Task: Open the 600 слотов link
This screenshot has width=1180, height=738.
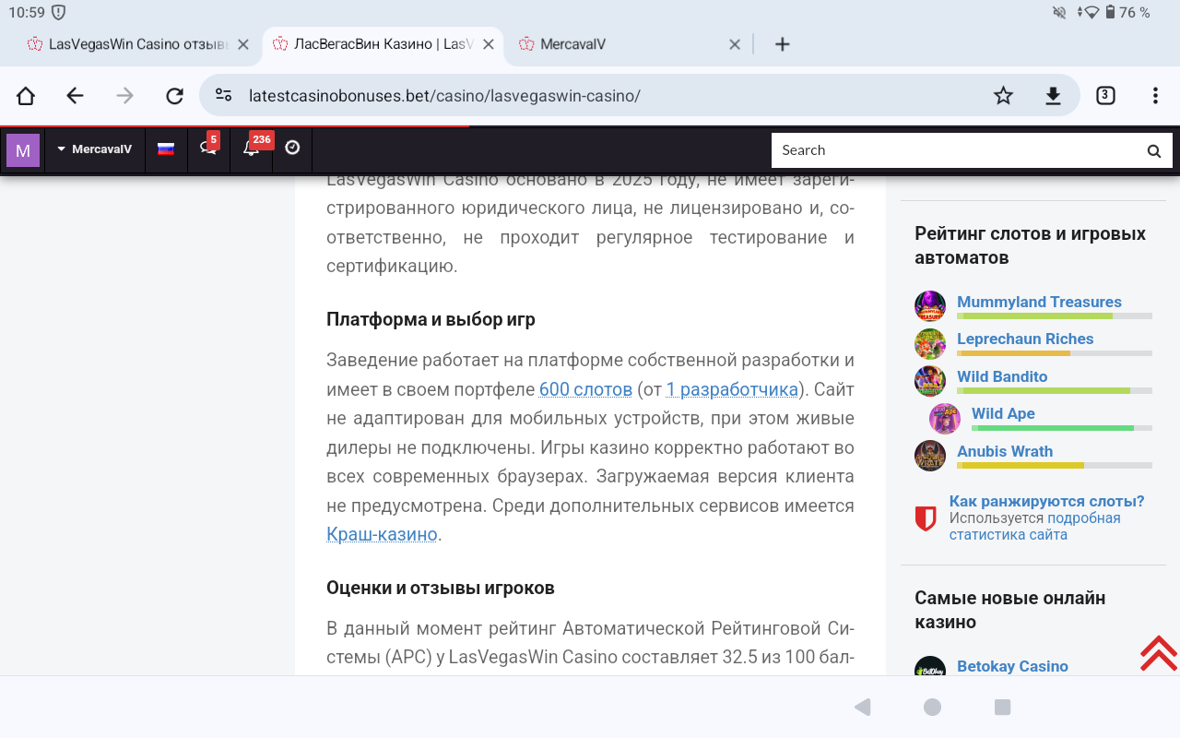Action: pos(585,389)
